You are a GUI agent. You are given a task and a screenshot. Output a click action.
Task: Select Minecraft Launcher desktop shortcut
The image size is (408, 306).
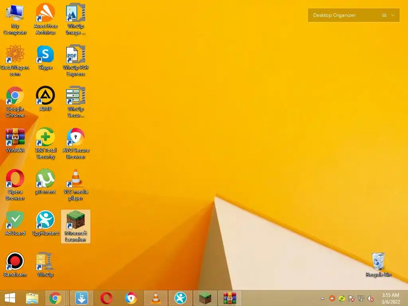(75, 226)
